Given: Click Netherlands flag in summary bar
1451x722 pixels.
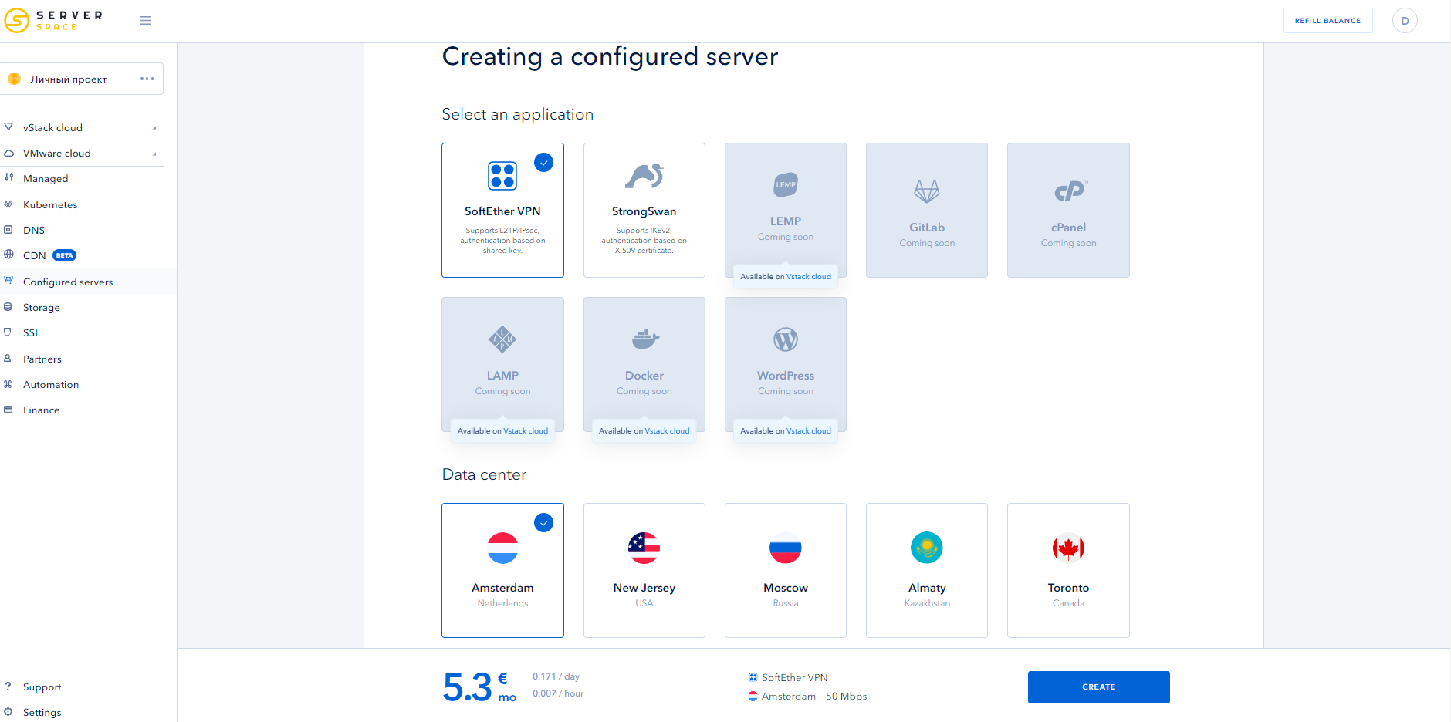Looking at the screenshot, I should coord(753,696).
